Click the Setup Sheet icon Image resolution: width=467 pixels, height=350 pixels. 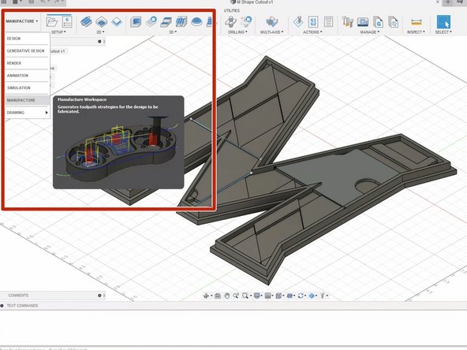[328, 22]
